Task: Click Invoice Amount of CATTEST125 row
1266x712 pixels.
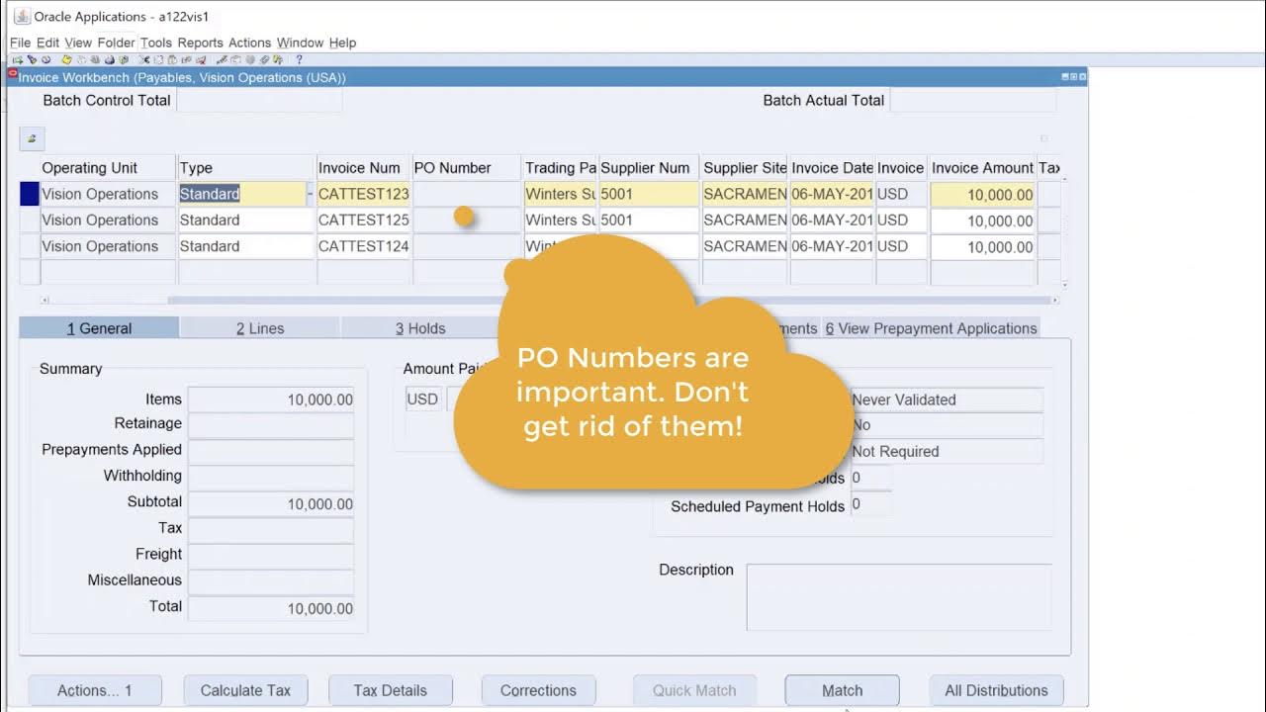Action: [982, 221]
